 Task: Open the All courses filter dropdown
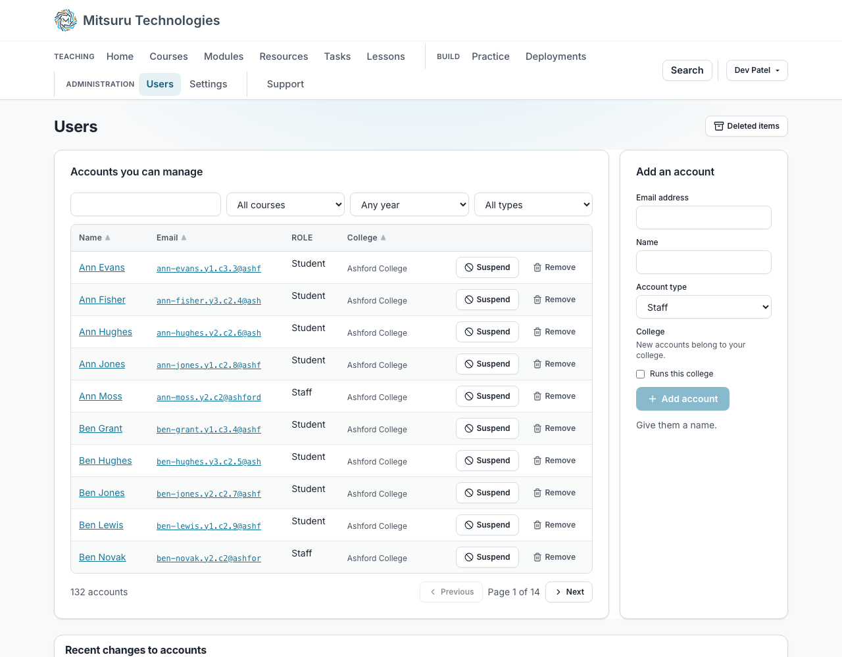point(285,204)
